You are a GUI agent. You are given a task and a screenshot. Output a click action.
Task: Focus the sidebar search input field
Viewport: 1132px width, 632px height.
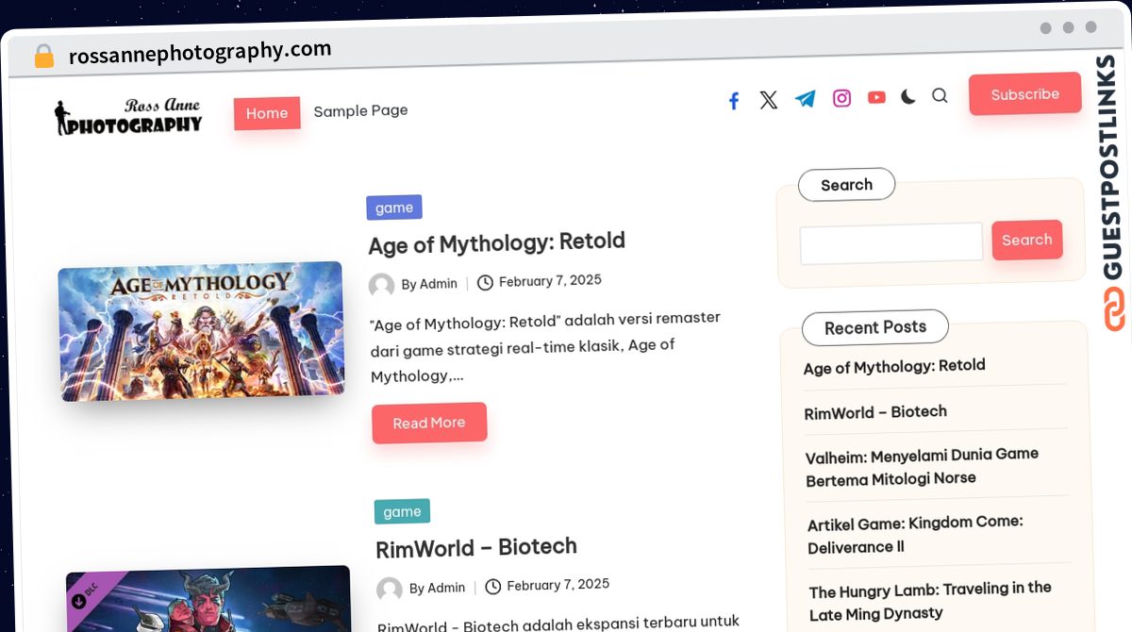coord(891,243)
